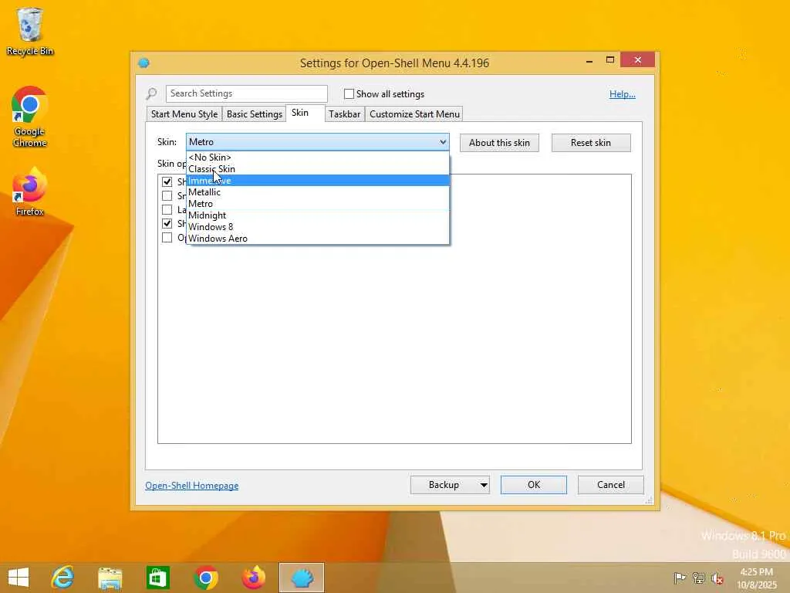Screen dimensions: 790x593
Task: Choose Classic Skin from the list
Action: [x=318, y=169]
